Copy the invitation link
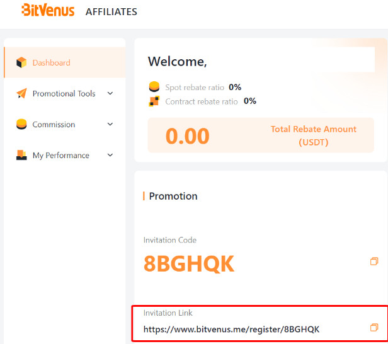This screenshot has height=344, width=388. point(374,328)
